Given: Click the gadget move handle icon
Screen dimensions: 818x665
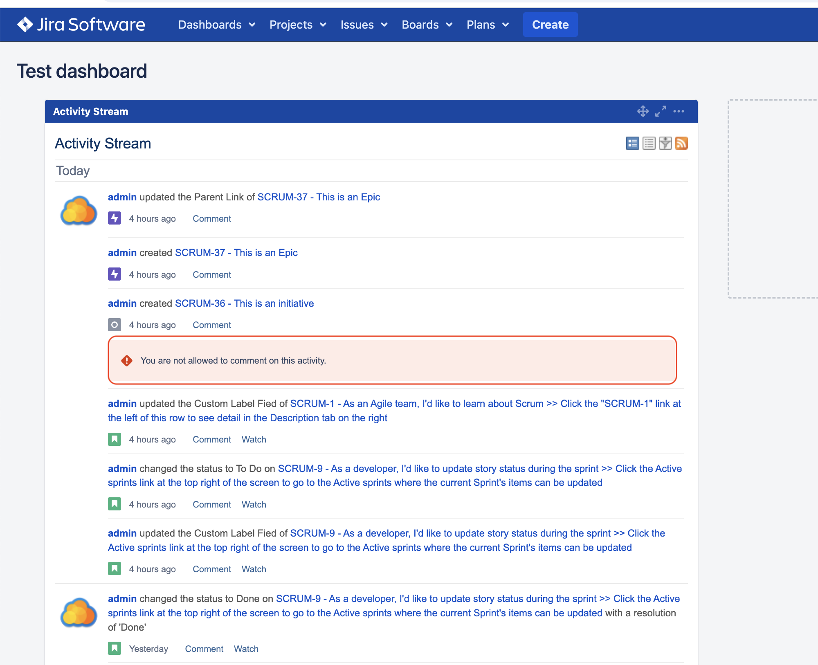Looking at the screenshot, I should tap(643, 111).
